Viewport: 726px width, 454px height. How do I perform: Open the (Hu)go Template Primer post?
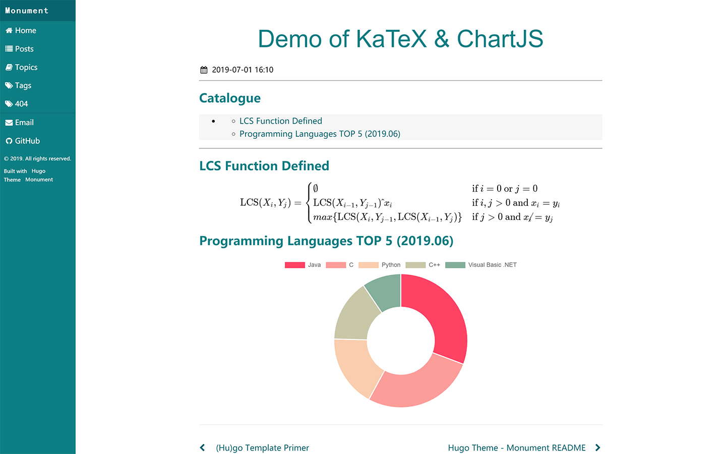click(262, 447)
